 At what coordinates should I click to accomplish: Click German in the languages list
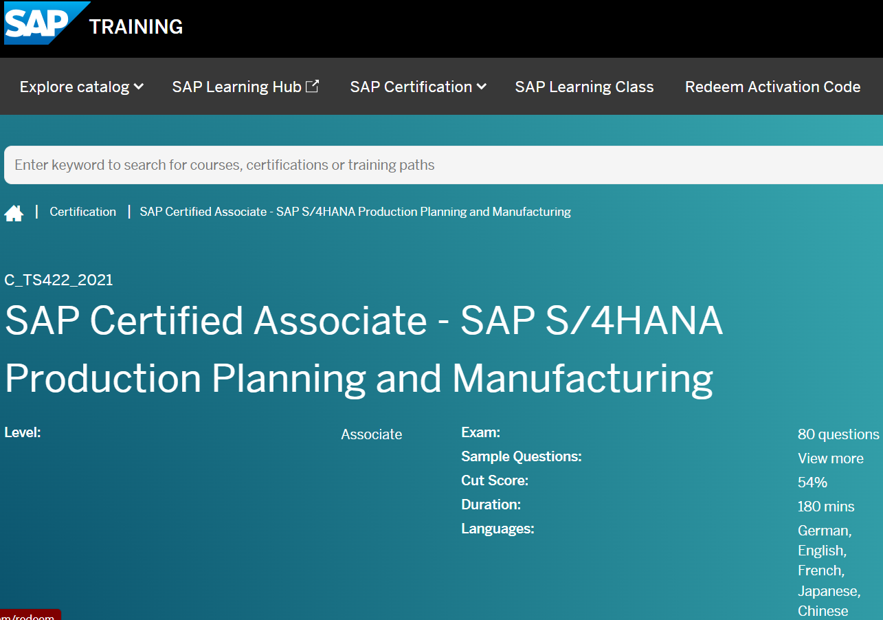click(825, 531)
